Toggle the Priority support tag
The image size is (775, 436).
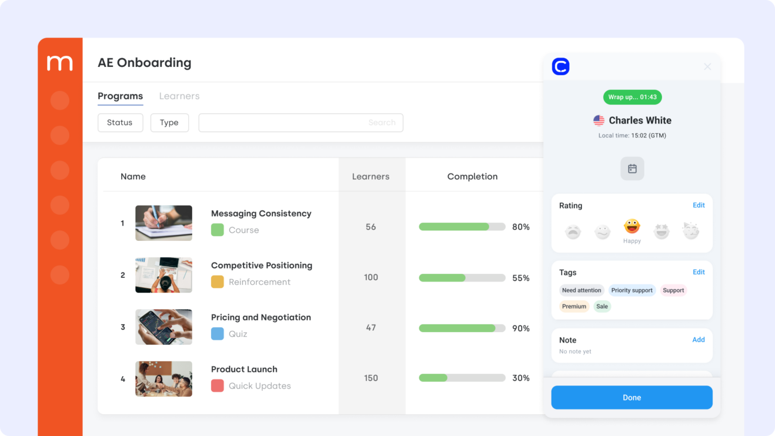tap(632, 290)
